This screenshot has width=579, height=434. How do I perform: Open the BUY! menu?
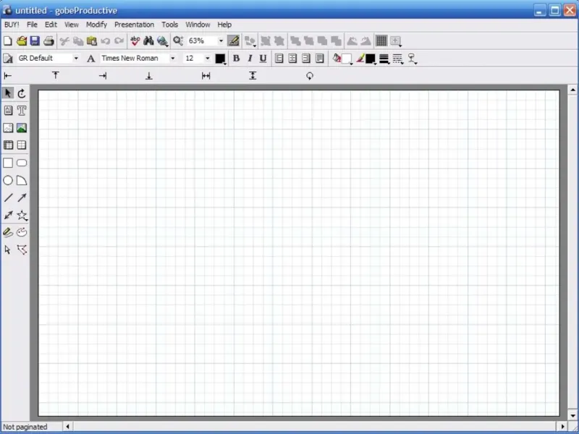pos(12,25)
